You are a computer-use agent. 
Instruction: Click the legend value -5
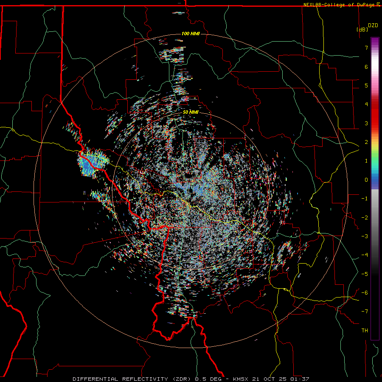pos(365,274)
